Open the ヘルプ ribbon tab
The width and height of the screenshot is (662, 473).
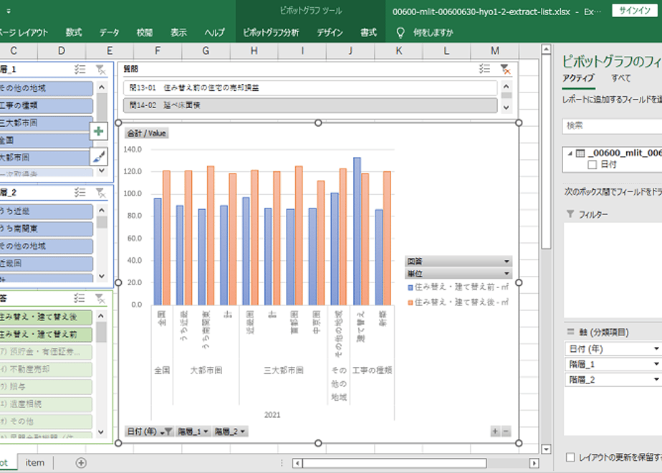coord(214,32)
